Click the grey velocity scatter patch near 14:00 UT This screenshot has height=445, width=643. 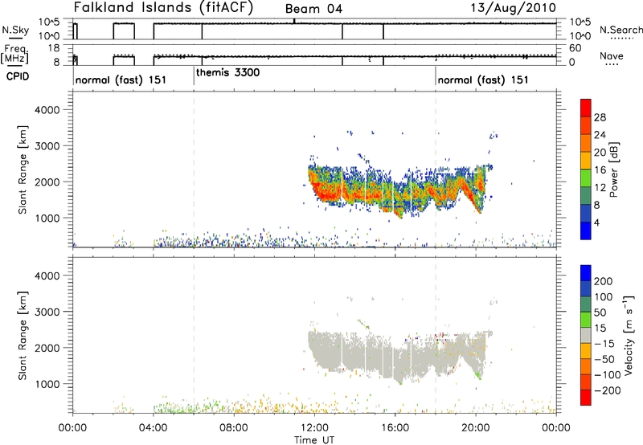tap(354, 353)
